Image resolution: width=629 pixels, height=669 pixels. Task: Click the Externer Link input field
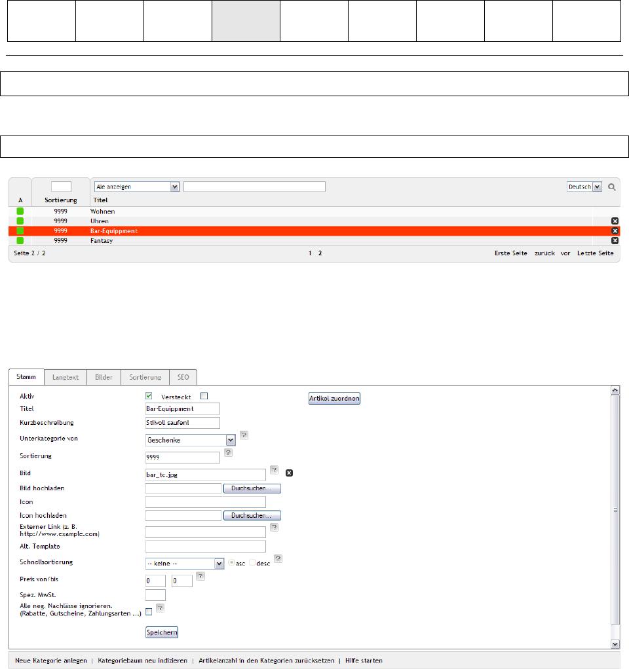point(205,532)
